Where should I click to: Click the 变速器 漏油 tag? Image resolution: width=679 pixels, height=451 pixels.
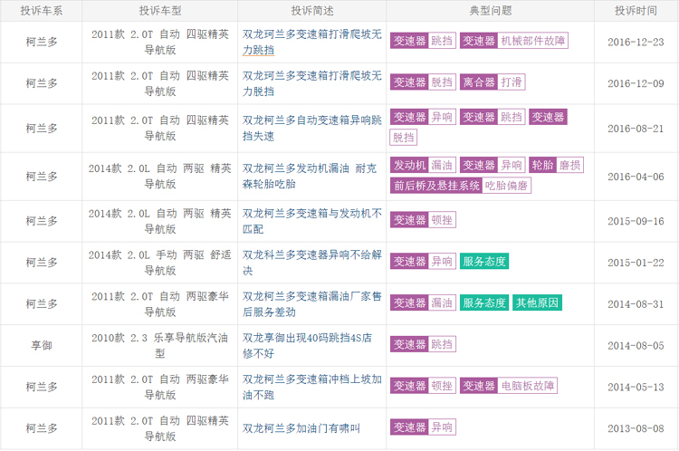(x=423, y=302)
